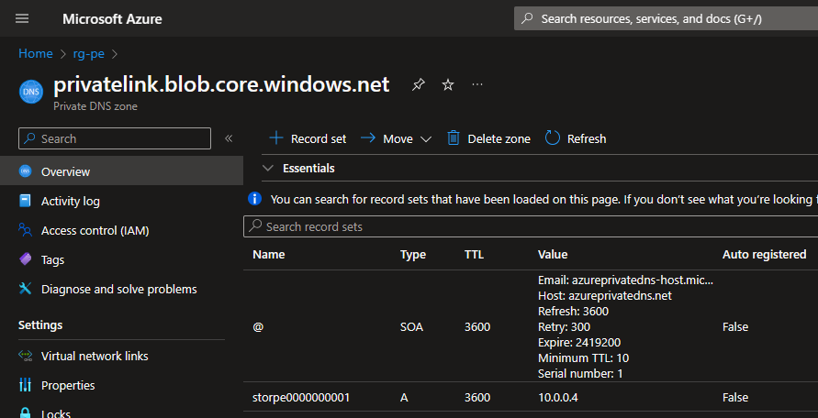
Task: Click the search magnifier icon in top bar
Action: tap(527, 18)
